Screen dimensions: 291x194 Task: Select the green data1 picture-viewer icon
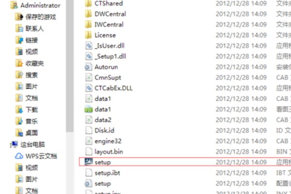pyautogui.click(x=89, y=109)
